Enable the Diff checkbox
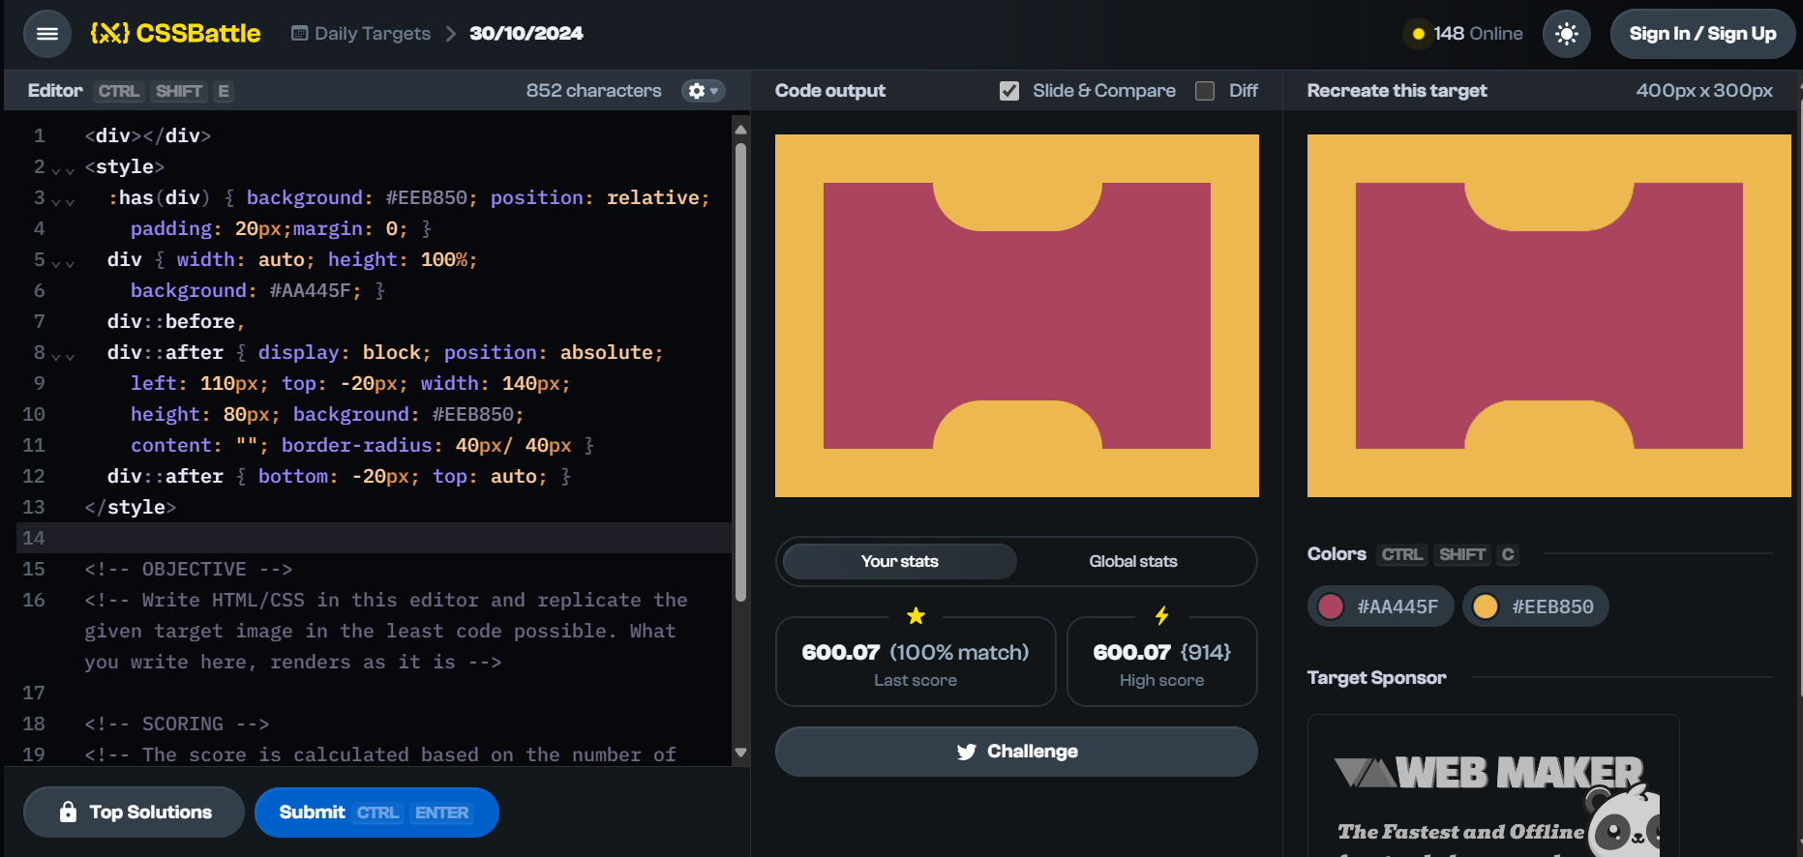 1205,91
